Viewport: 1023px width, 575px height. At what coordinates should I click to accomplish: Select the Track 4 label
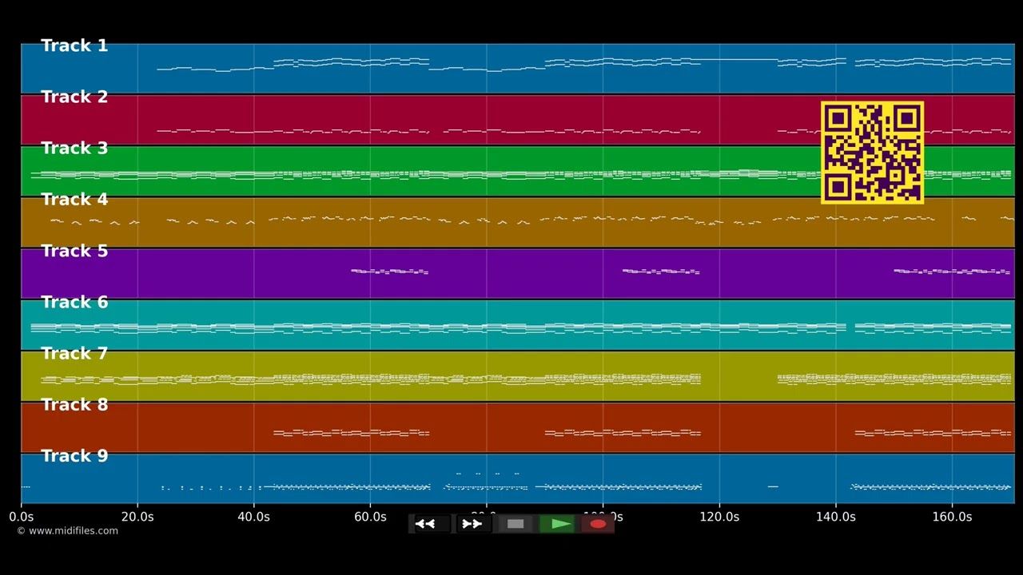(x=74, y=200)
